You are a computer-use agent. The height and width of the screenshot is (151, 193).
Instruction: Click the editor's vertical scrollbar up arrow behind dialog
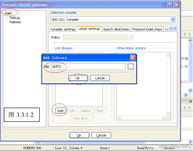[190, 41]
